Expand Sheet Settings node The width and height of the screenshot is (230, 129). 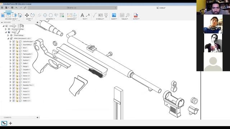8,35
